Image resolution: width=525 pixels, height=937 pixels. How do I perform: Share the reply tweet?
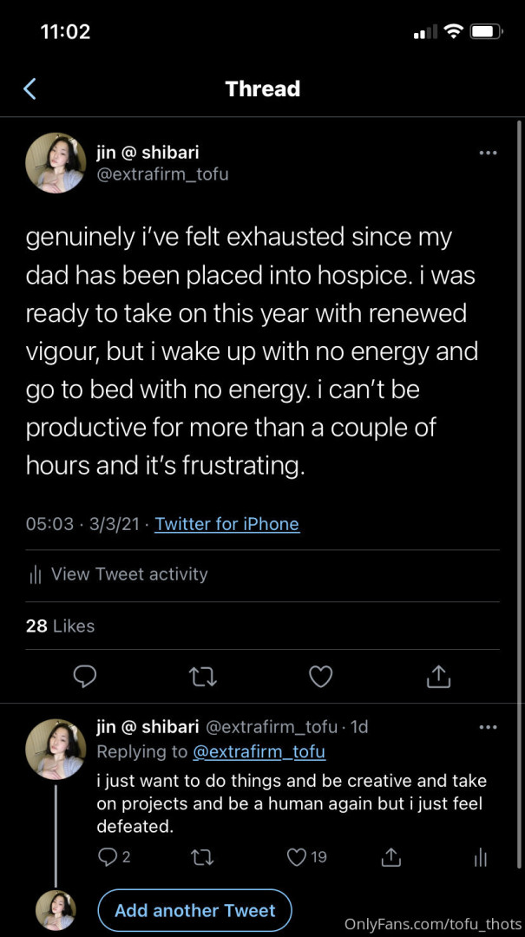click(x=391, y=857)
